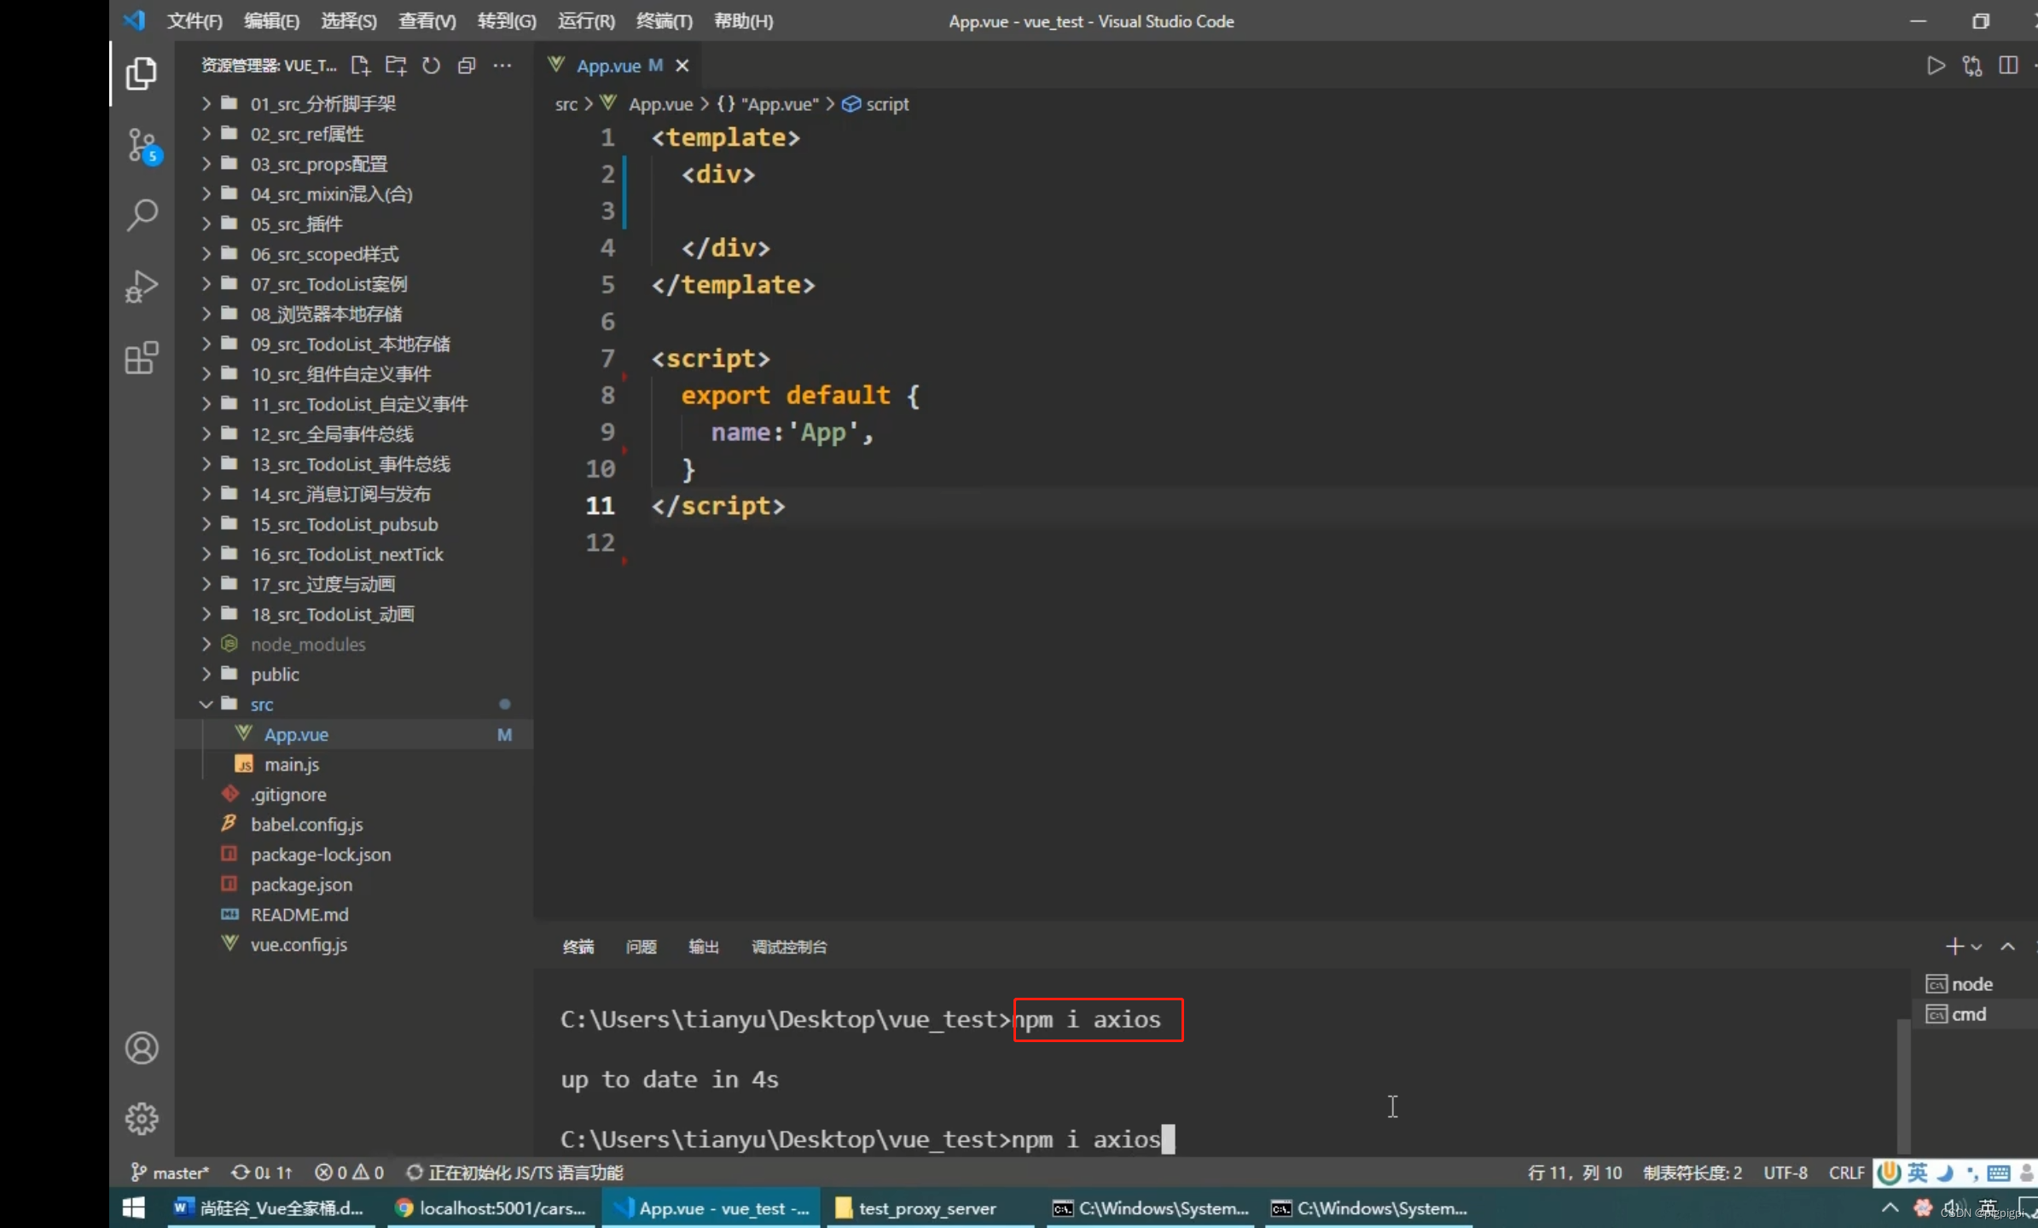Click the UTF-8 encoding indicator
Viewport: 2038px width, 1228px height.
[x=1785, y=1173]
